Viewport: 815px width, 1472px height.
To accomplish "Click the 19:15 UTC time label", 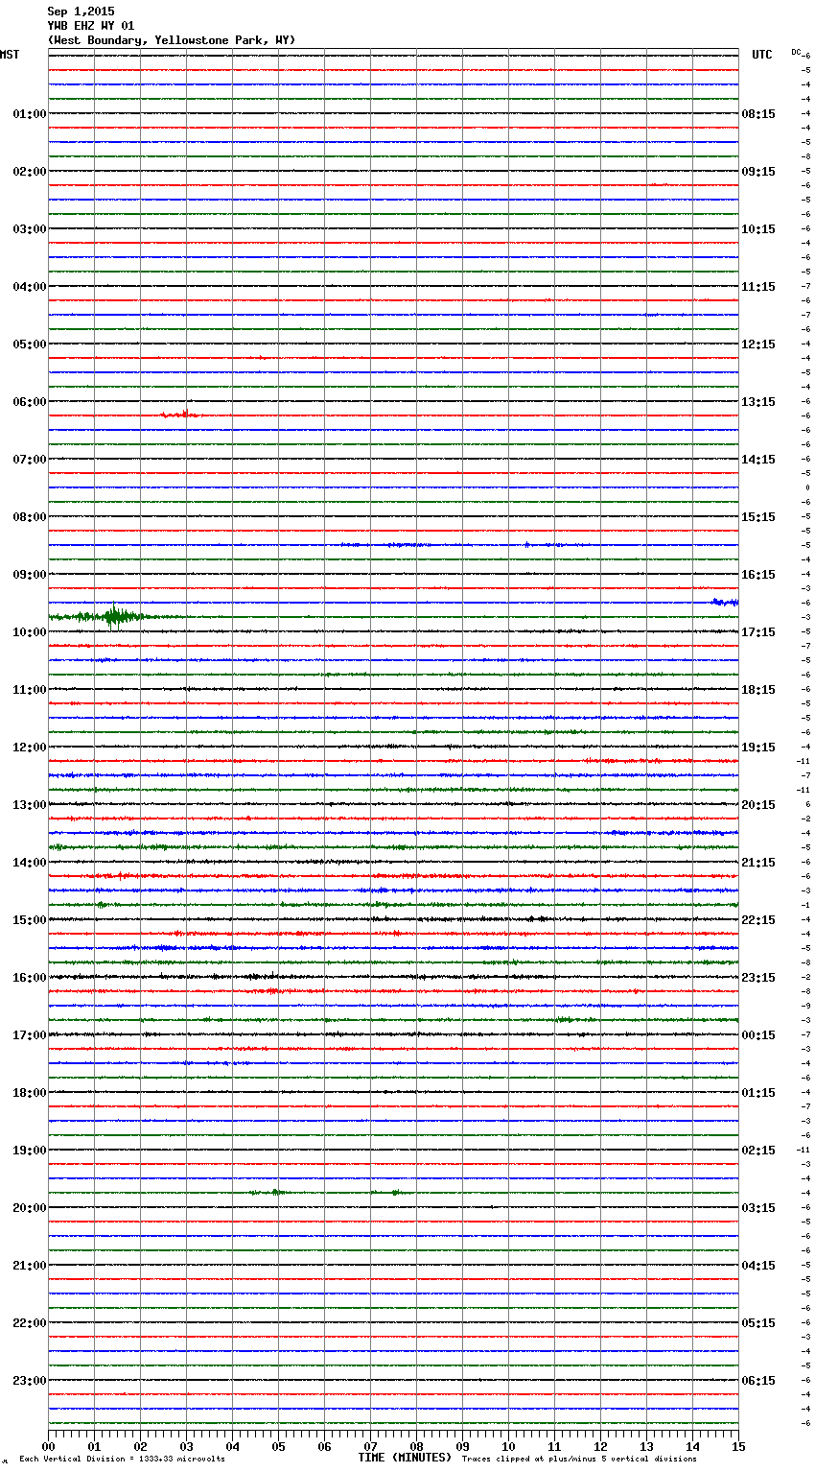I will point(758,748).
